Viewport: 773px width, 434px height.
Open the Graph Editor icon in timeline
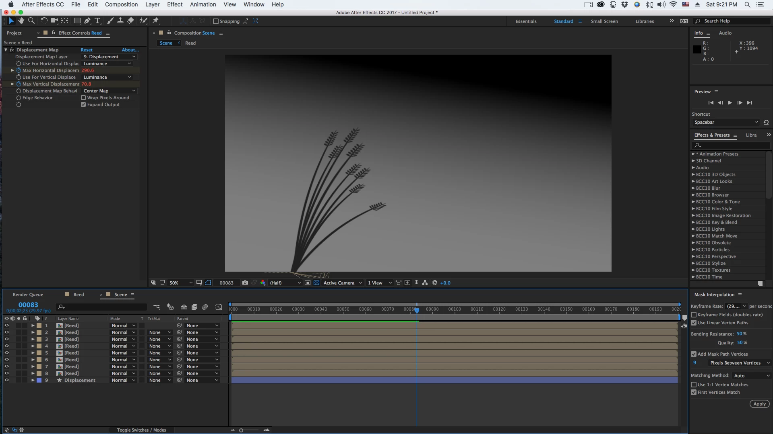point(219,307)
